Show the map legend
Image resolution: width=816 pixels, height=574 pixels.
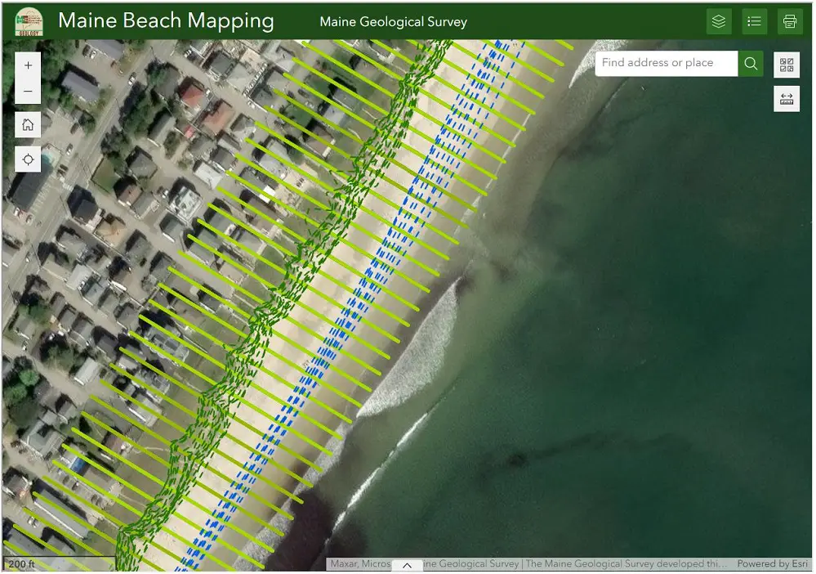pos(754,21)
